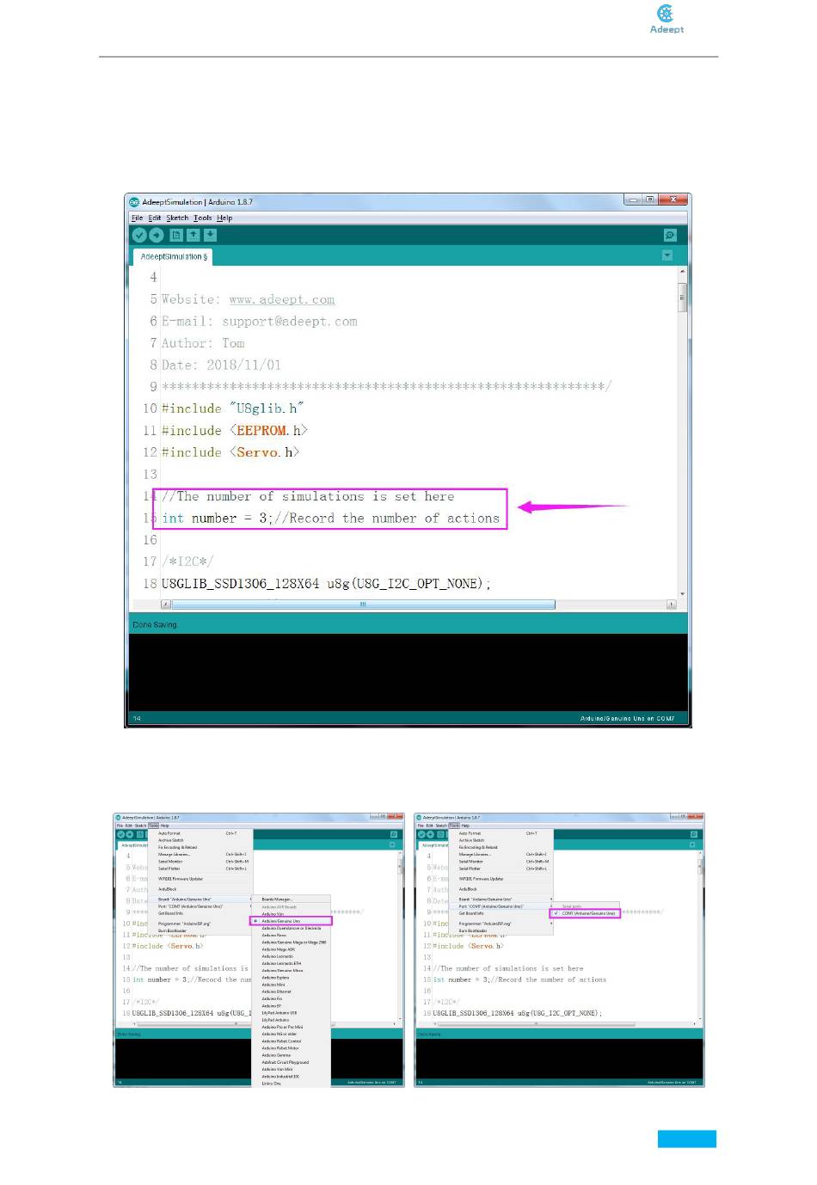The height and width of the screenshot is (1185, 817).
Task: Click Serial Monitor icon in the Board-menu window
Action: [393, 835]
